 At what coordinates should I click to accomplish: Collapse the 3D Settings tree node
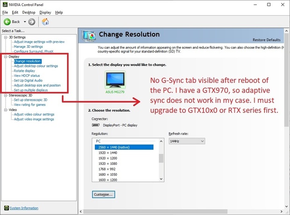pos(6,37)
